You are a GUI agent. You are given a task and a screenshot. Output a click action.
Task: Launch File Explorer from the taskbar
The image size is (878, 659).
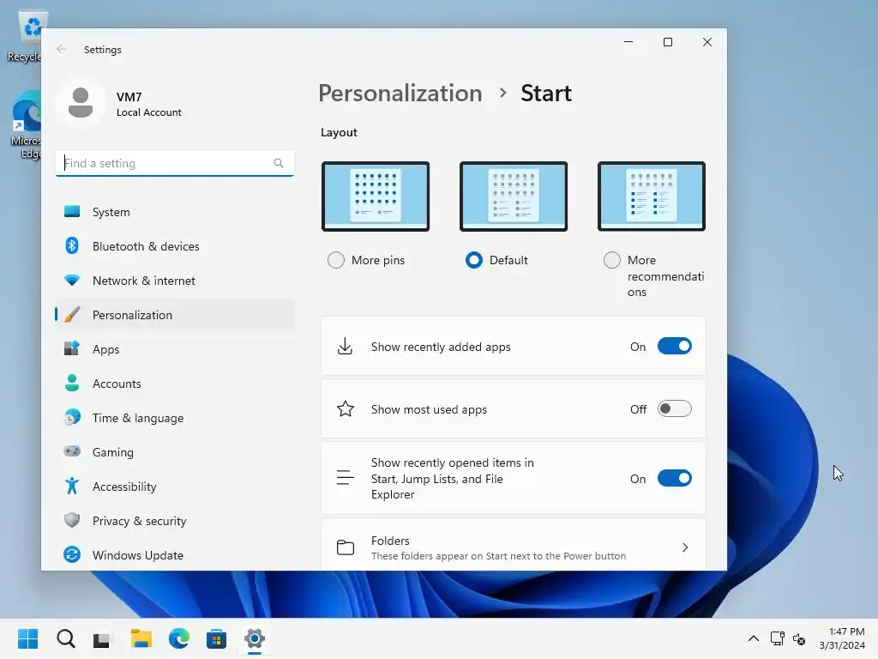141,638
